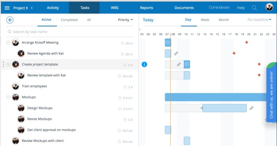Click the link icon next to Design Mockups bar
Image resolution: width=277 pixels, height=146 pixels.
[x=252, y=108]
